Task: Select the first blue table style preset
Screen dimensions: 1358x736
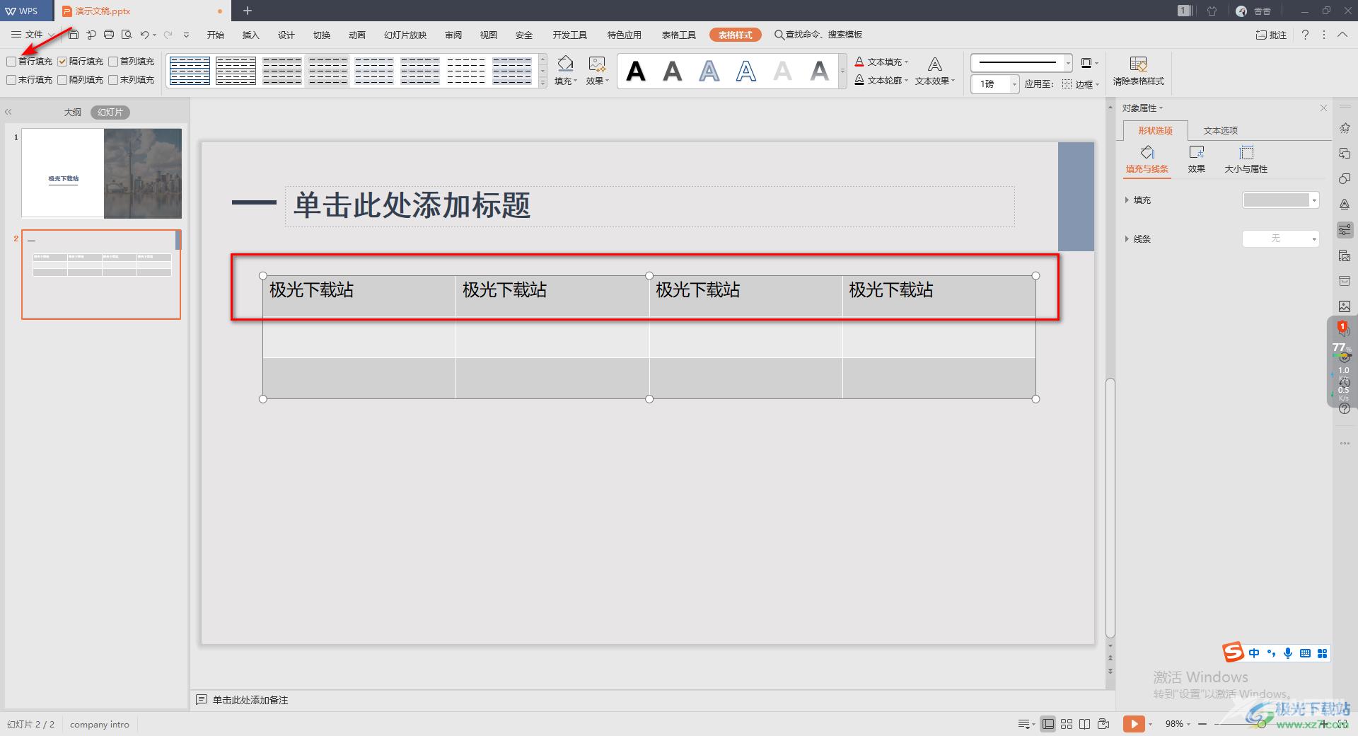Action: pos(190,71)
